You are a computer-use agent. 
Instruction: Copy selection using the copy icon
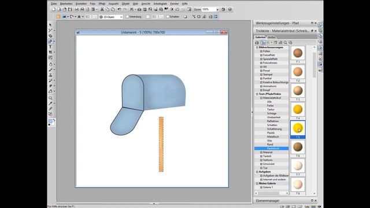(x=108, y=9)
